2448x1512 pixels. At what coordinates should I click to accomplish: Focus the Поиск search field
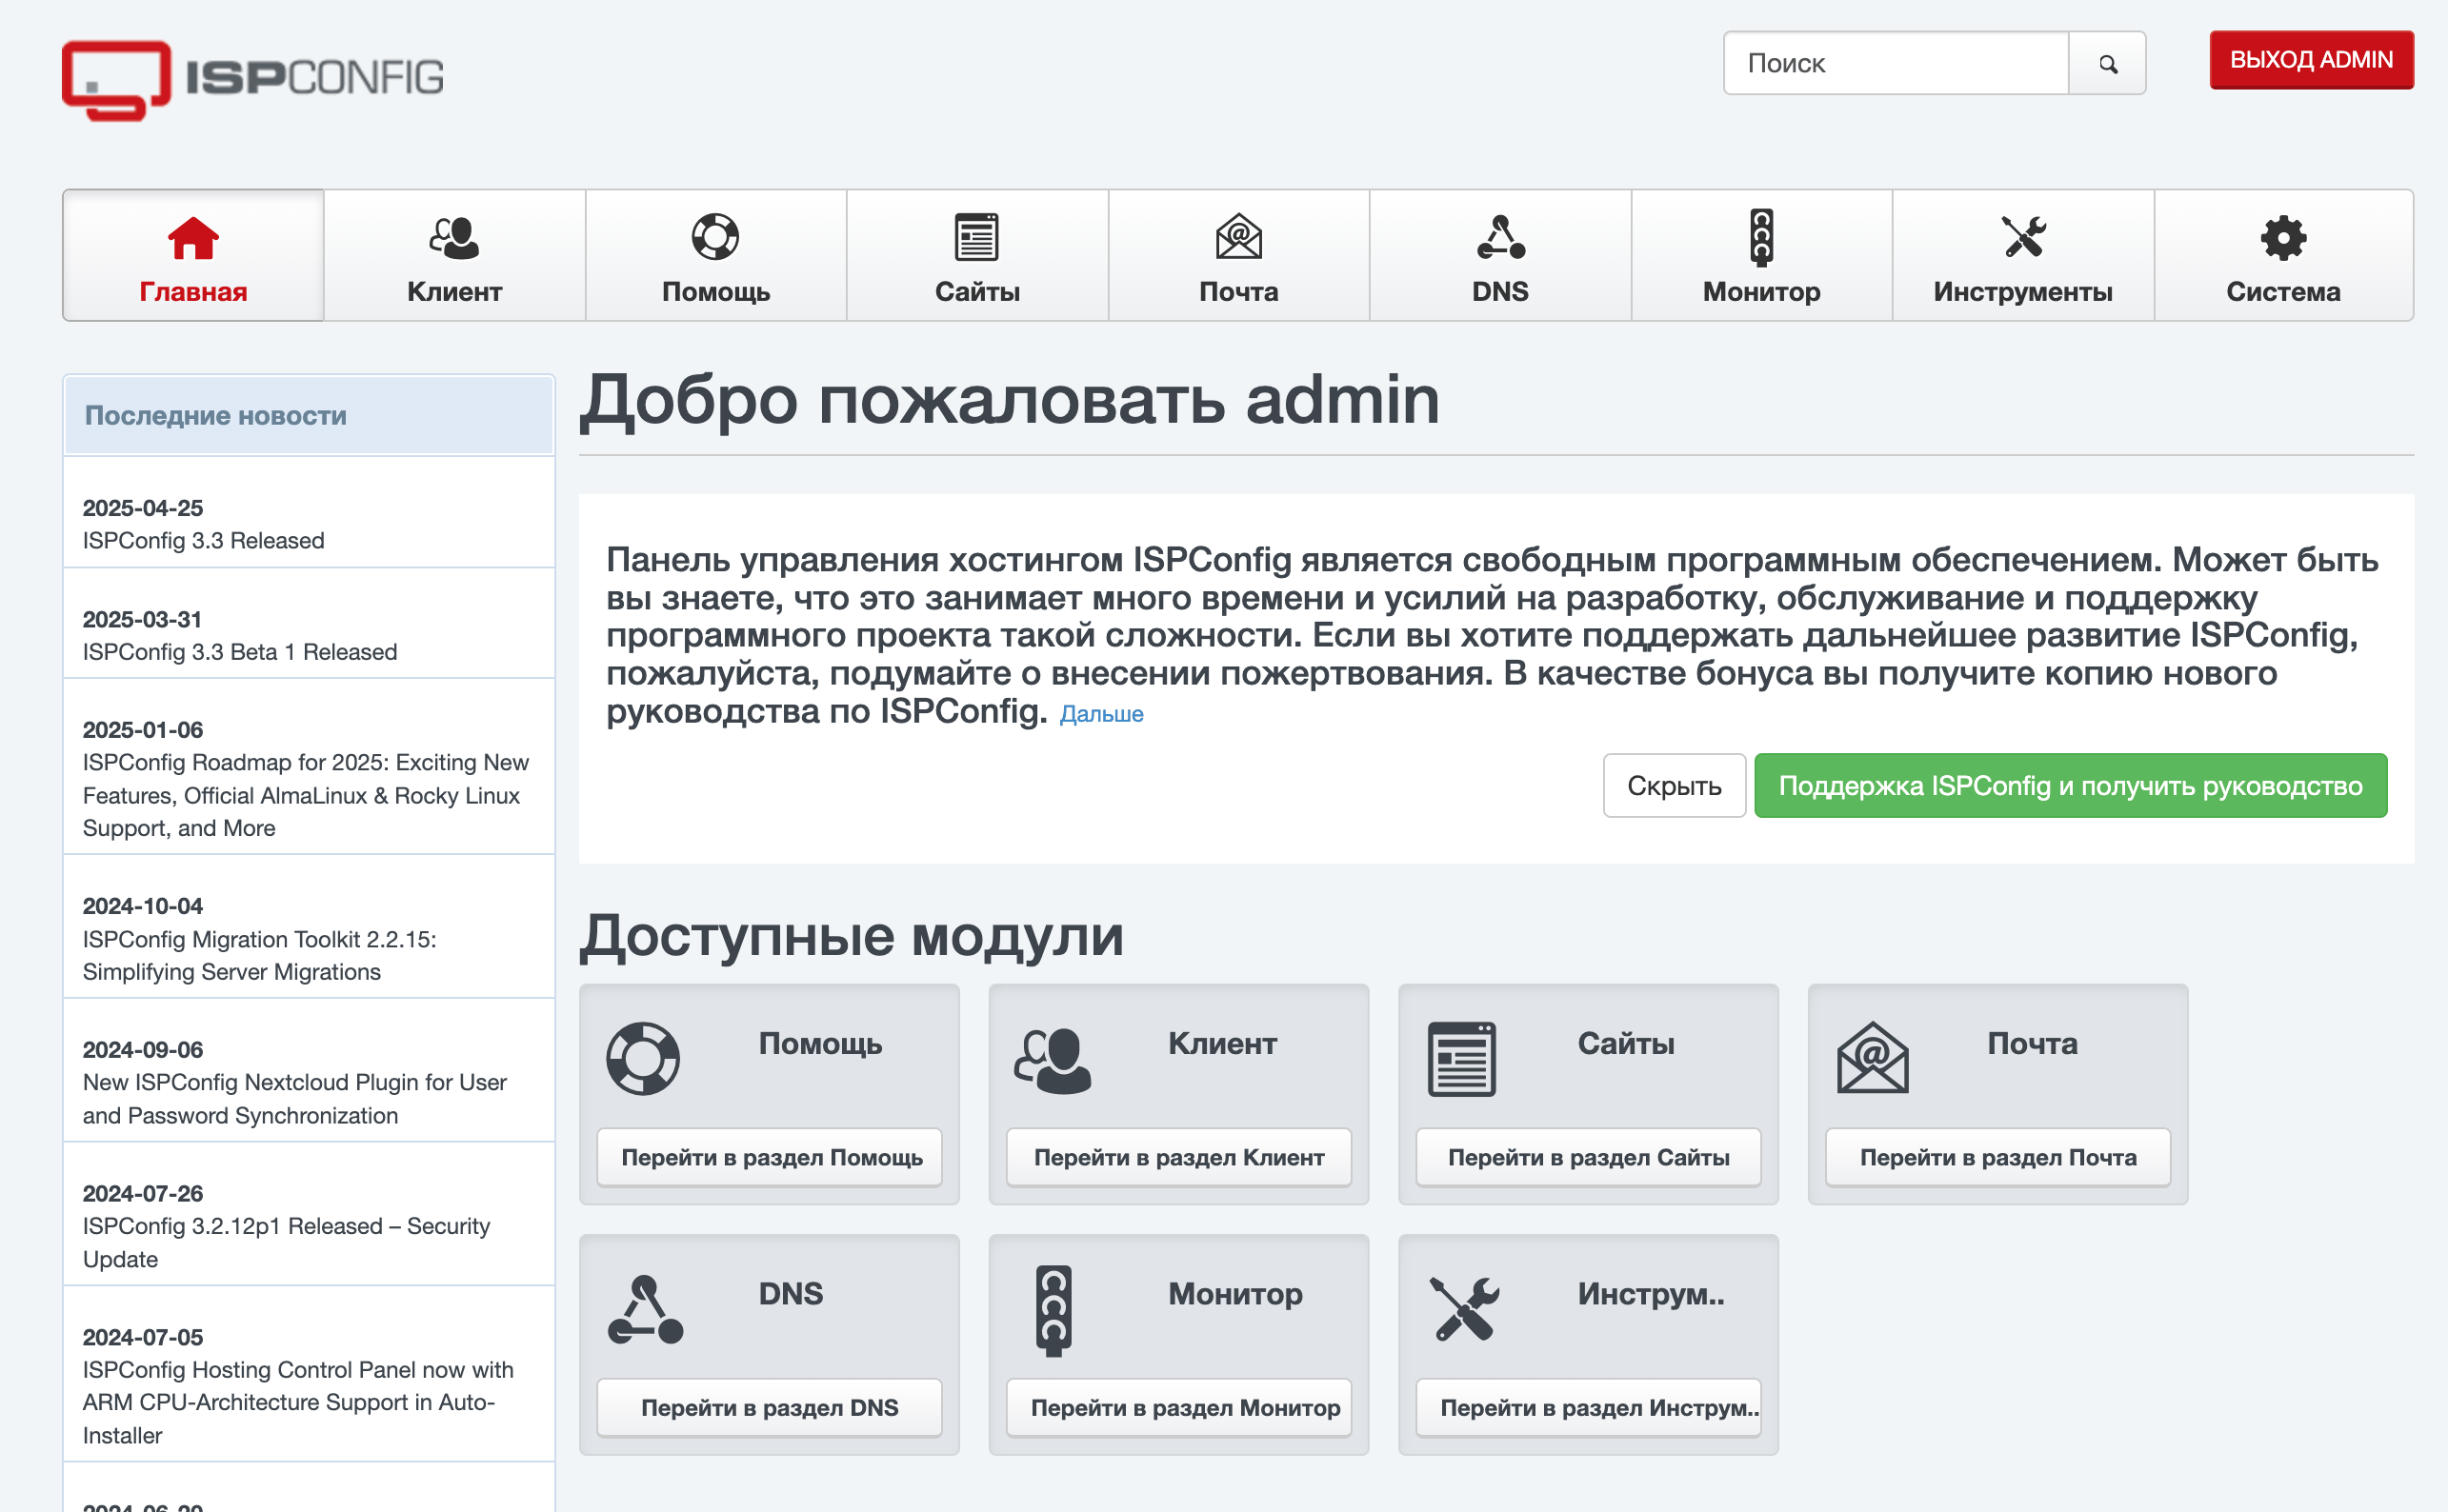tap(1896, 64)
